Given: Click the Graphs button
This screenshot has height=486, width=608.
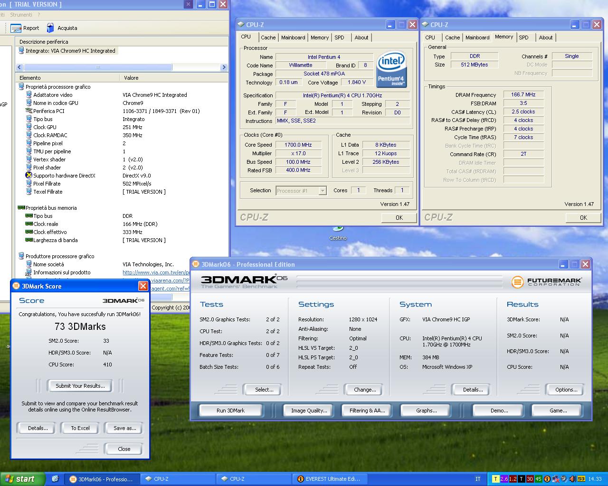Looking at the screenshot, I should [426, 411].
